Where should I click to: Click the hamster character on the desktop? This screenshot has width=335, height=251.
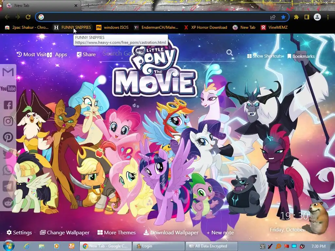318,218
